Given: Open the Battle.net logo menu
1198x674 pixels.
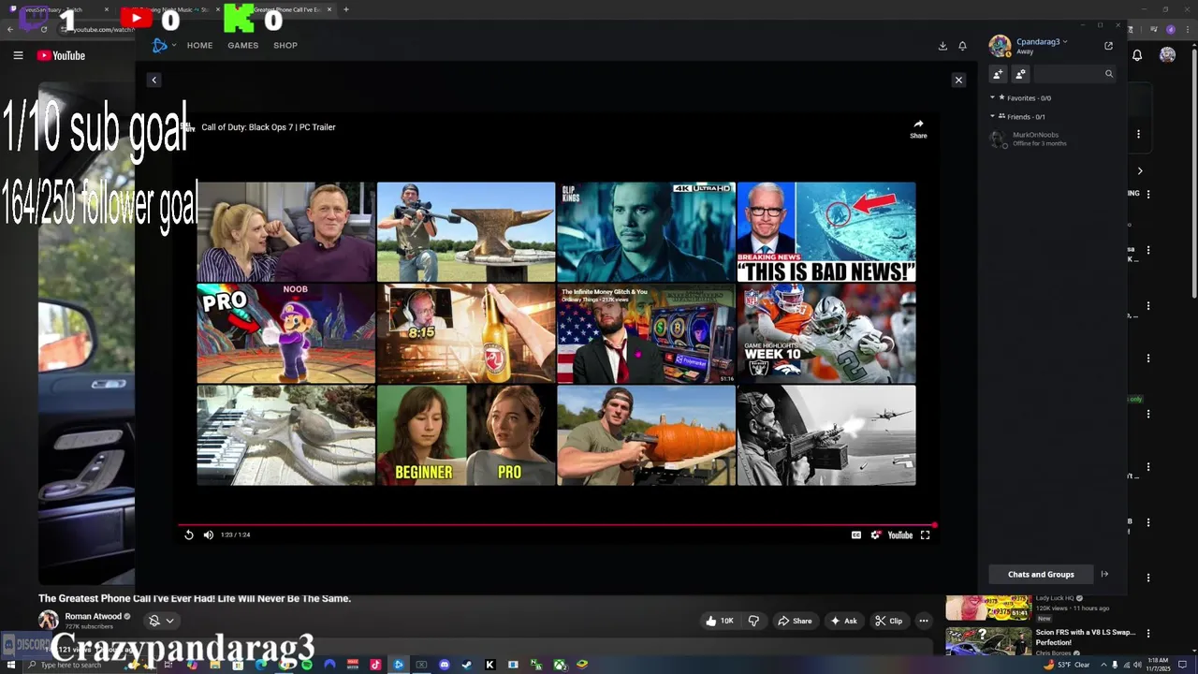Looking at the screenshot, I should [x=162, y=45].
